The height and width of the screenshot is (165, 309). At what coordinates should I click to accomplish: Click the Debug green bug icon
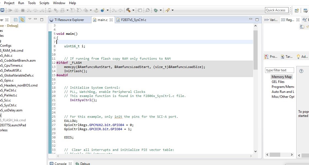(156, 10)
